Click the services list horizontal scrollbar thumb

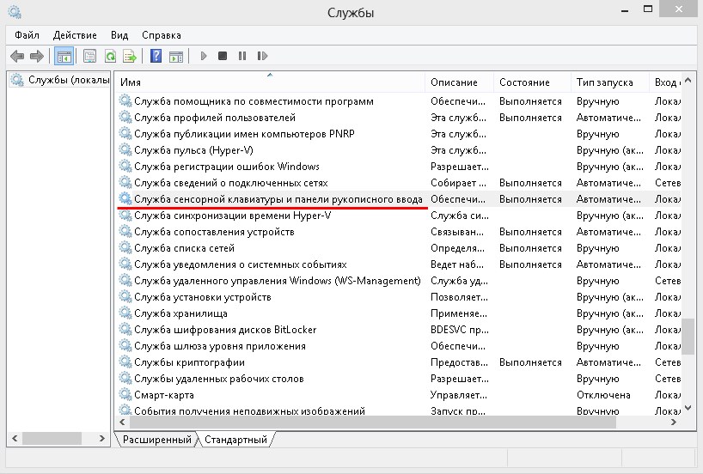click(373, 422)
